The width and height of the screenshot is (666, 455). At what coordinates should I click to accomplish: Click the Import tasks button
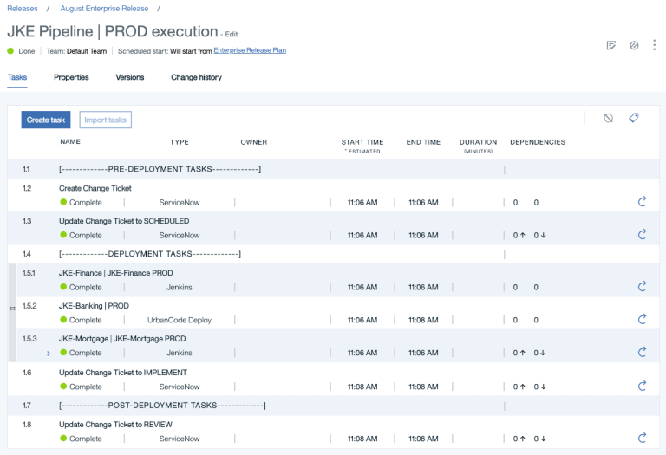(106, 120)
